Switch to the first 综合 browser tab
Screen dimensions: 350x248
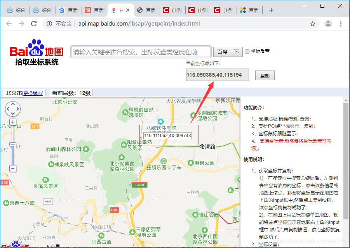coord(16,10)
